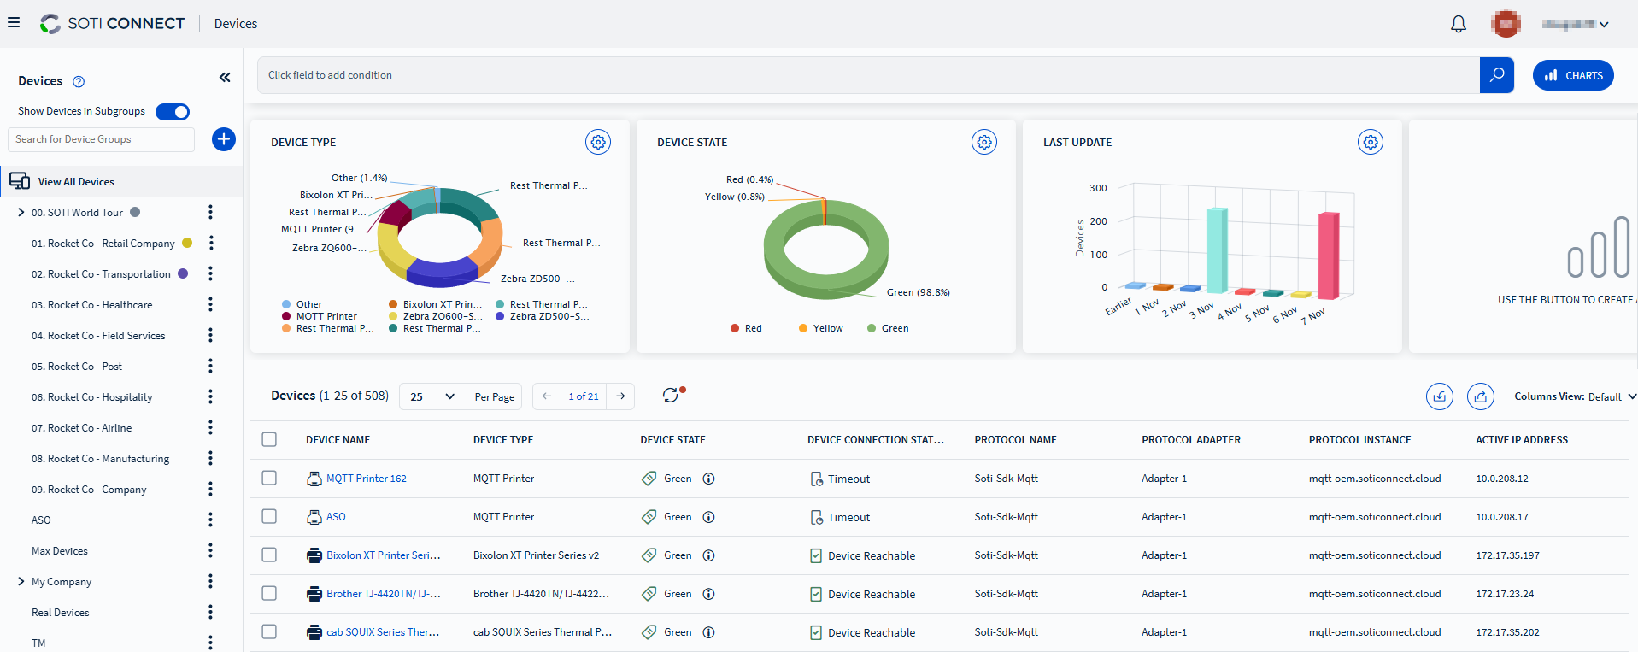Click the tall 3 Nov bar in chart
The image size is (1638, 652).
click(x=1217, y=250)
